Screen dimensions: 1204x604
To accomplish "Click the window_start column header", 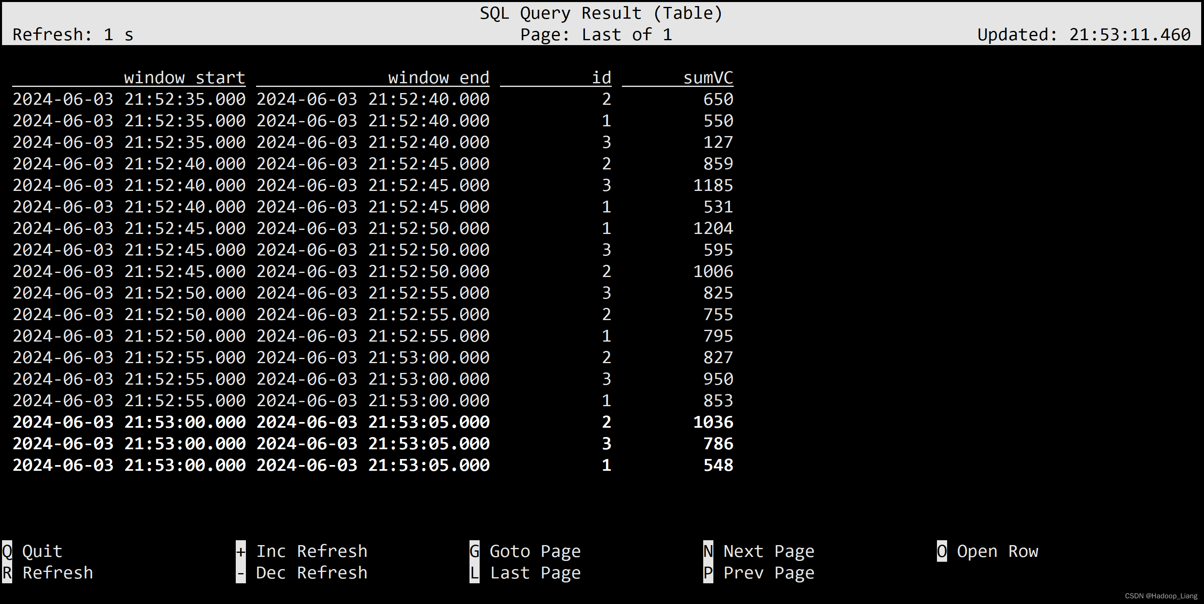I will click(x=185, y=78).
